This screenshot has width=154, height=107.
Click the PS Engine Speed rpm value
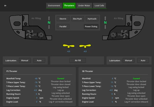pyautogui.click(x=37, y=98)
